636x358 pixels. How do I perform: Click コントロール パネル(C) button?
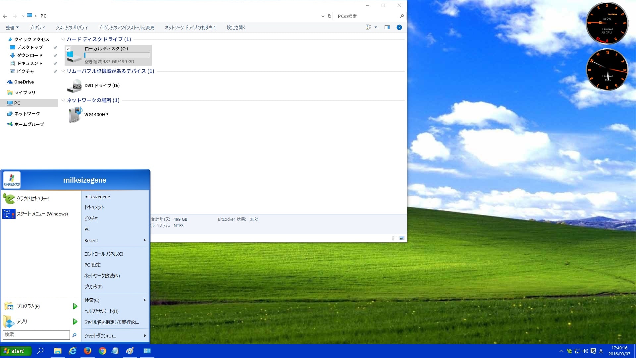(x=104, y=254)
